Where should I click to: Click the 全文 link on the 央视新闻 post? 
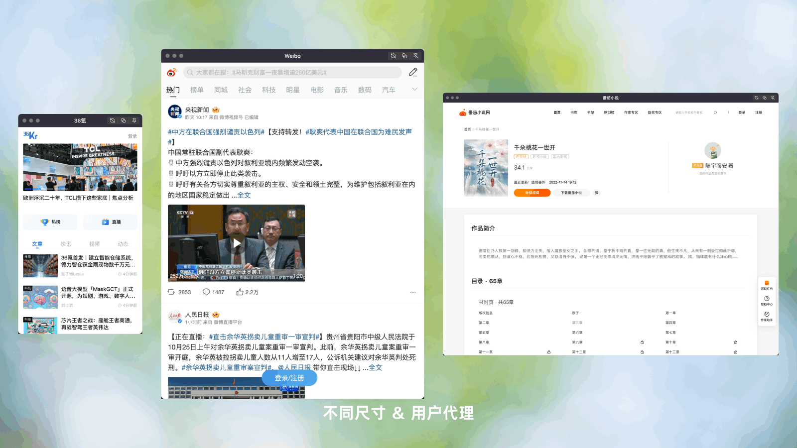[x=244, y=195]
